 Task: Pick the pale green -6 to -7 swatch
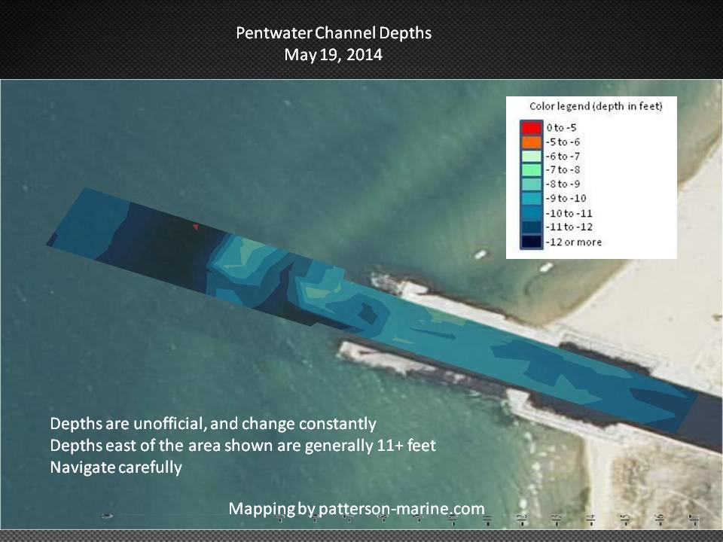click(529, 156)
